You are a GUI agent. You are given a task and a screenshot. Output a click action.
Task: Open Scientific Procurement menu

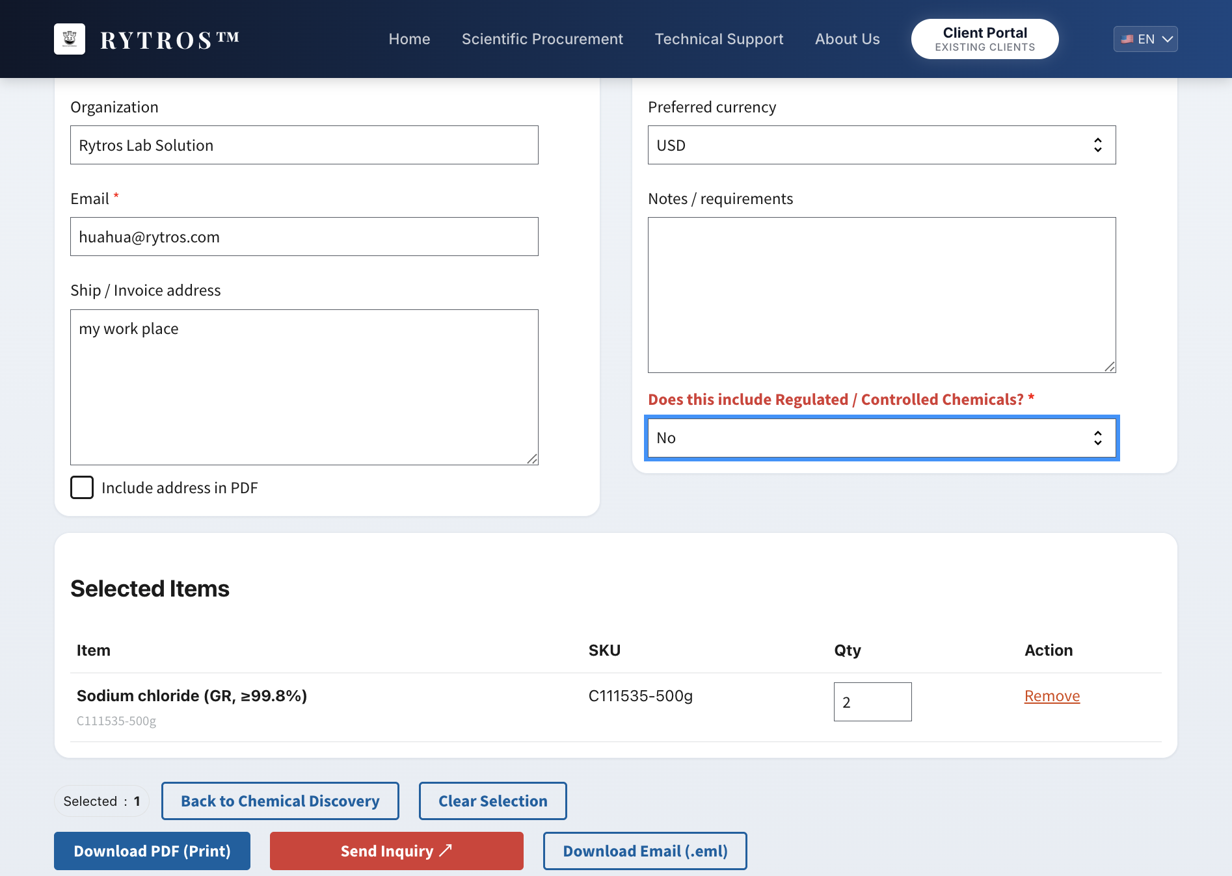coord(542,39)
